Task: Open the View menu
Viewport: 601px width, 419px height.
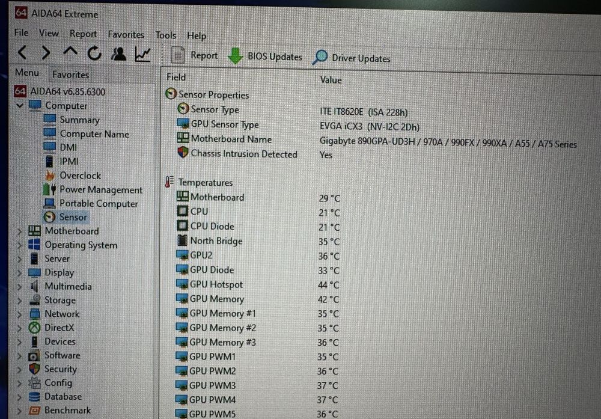Action: point(49,33)
